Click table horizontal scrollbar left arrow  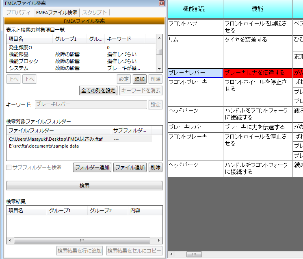coord(171,254)
